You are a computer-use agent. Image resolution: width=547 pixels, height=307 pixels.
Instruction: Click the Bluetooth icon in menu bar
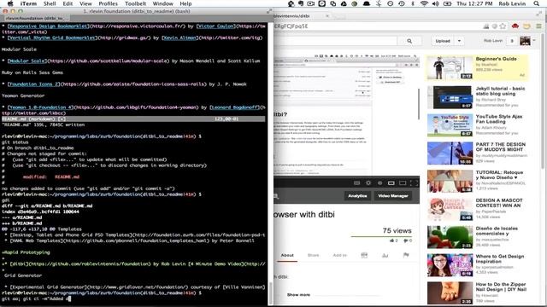click(x=413, y=3)
